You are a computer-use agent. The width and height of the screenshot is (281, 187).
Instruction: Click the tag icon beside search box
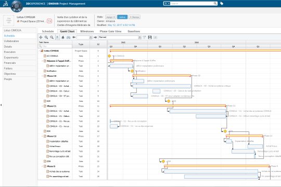[222, 4]
